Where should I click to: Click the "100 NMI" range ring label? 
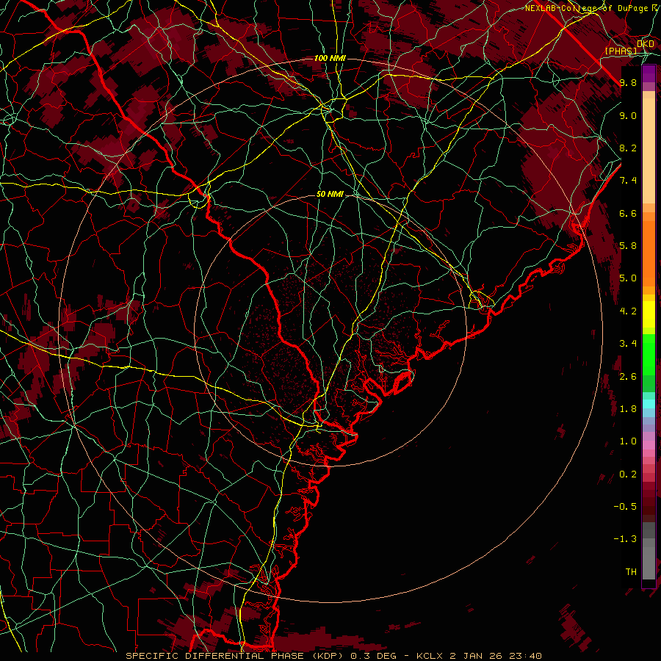(x=330, y=58)
